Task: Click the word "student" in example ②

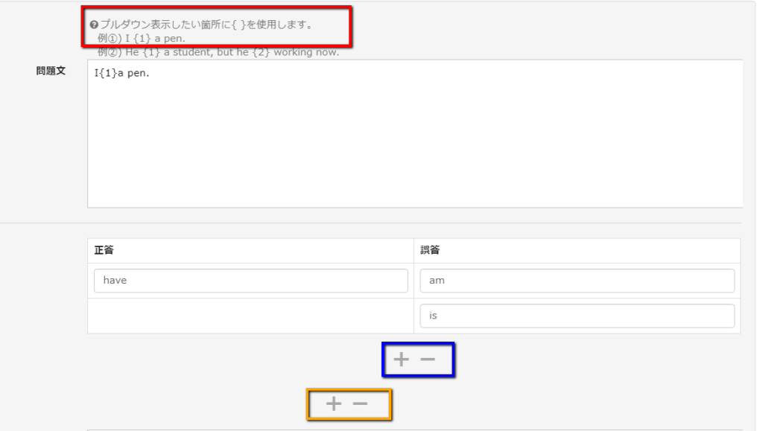Action: pos(203,52)
